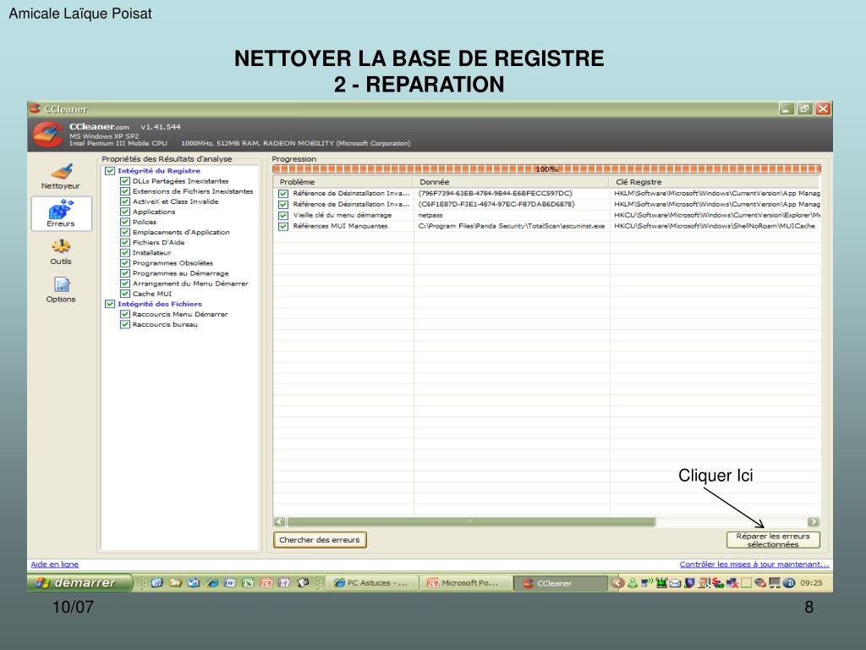Click the shield icon in system tray
Viewport: 866px width, 650px height.
(689, 582)
